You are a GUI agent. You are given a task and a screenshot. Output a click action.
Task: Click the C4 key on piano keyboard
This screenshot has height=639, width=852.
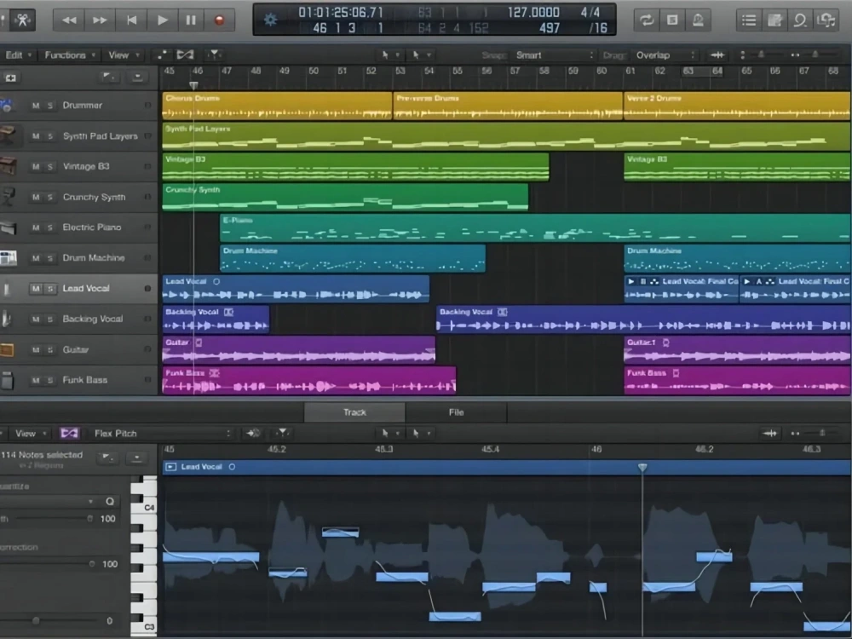[144, 508]
